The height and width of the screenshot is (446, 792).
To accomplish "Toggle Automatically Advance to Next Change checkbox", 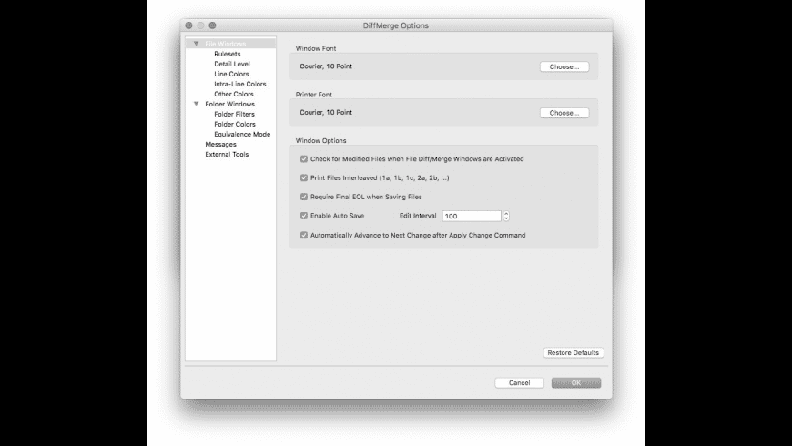I will [304, 236].
